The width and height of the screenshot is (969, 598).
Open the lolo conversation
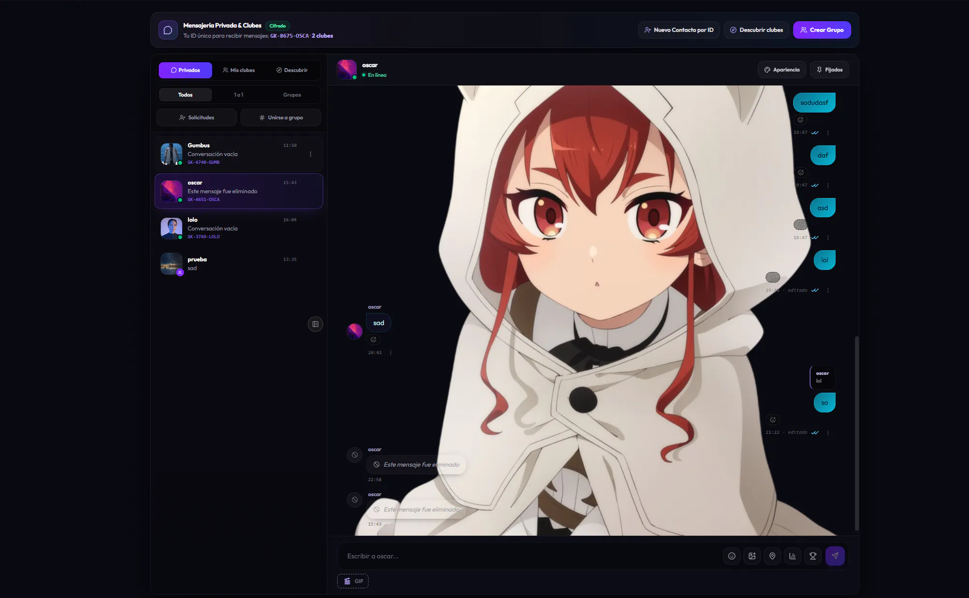click(239, 228)
